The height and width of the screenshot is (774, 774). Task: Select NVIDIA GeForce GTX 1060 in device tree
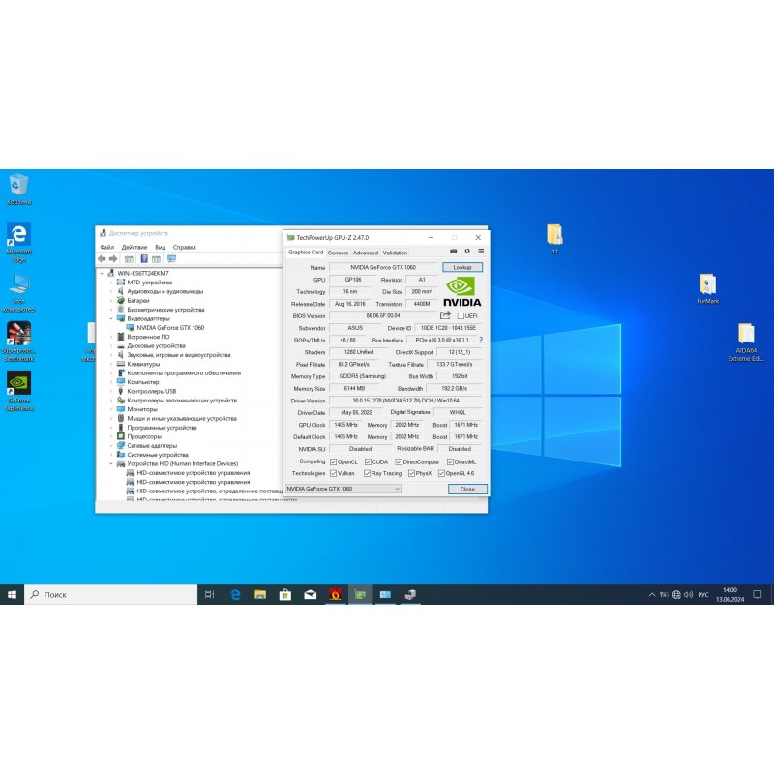(170, 328)
